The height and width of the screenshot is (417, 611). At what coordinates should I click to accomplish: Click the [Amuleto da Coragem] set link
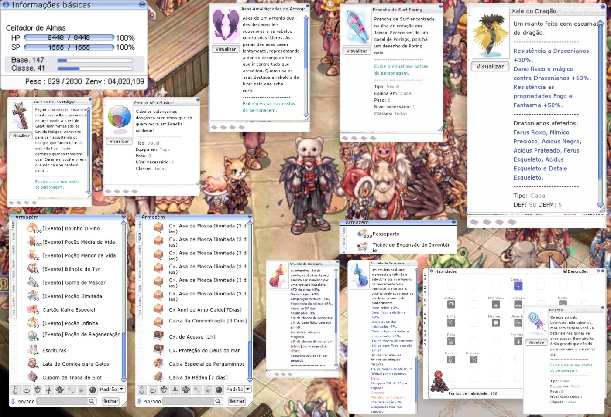click(388, 397)
